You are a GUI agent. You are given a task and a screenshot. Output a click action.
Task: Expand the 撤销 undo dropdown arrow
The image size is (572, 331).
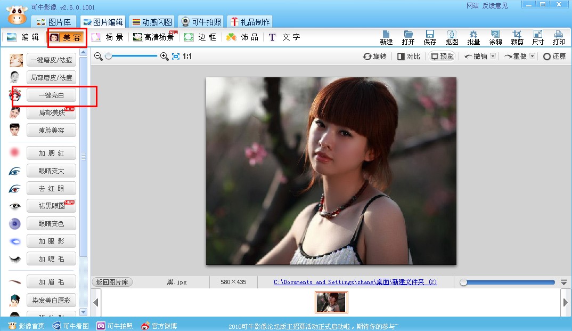pos(493,56)
